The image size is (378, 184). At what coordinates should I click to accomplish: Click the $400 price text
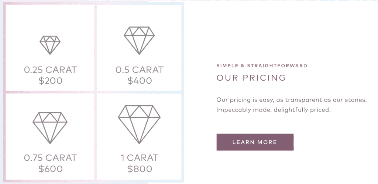pyautogui.click(x=140, y=81)
